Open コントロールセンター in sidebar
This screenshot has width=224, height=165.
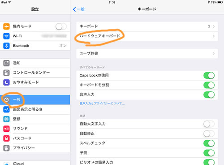(35, 73)
